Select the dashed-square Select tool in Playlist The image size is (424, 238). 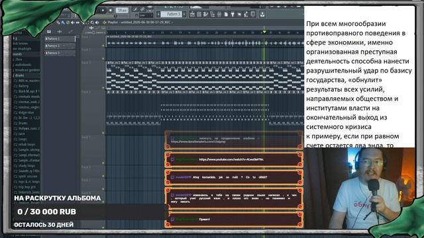[x=87, y=22]
